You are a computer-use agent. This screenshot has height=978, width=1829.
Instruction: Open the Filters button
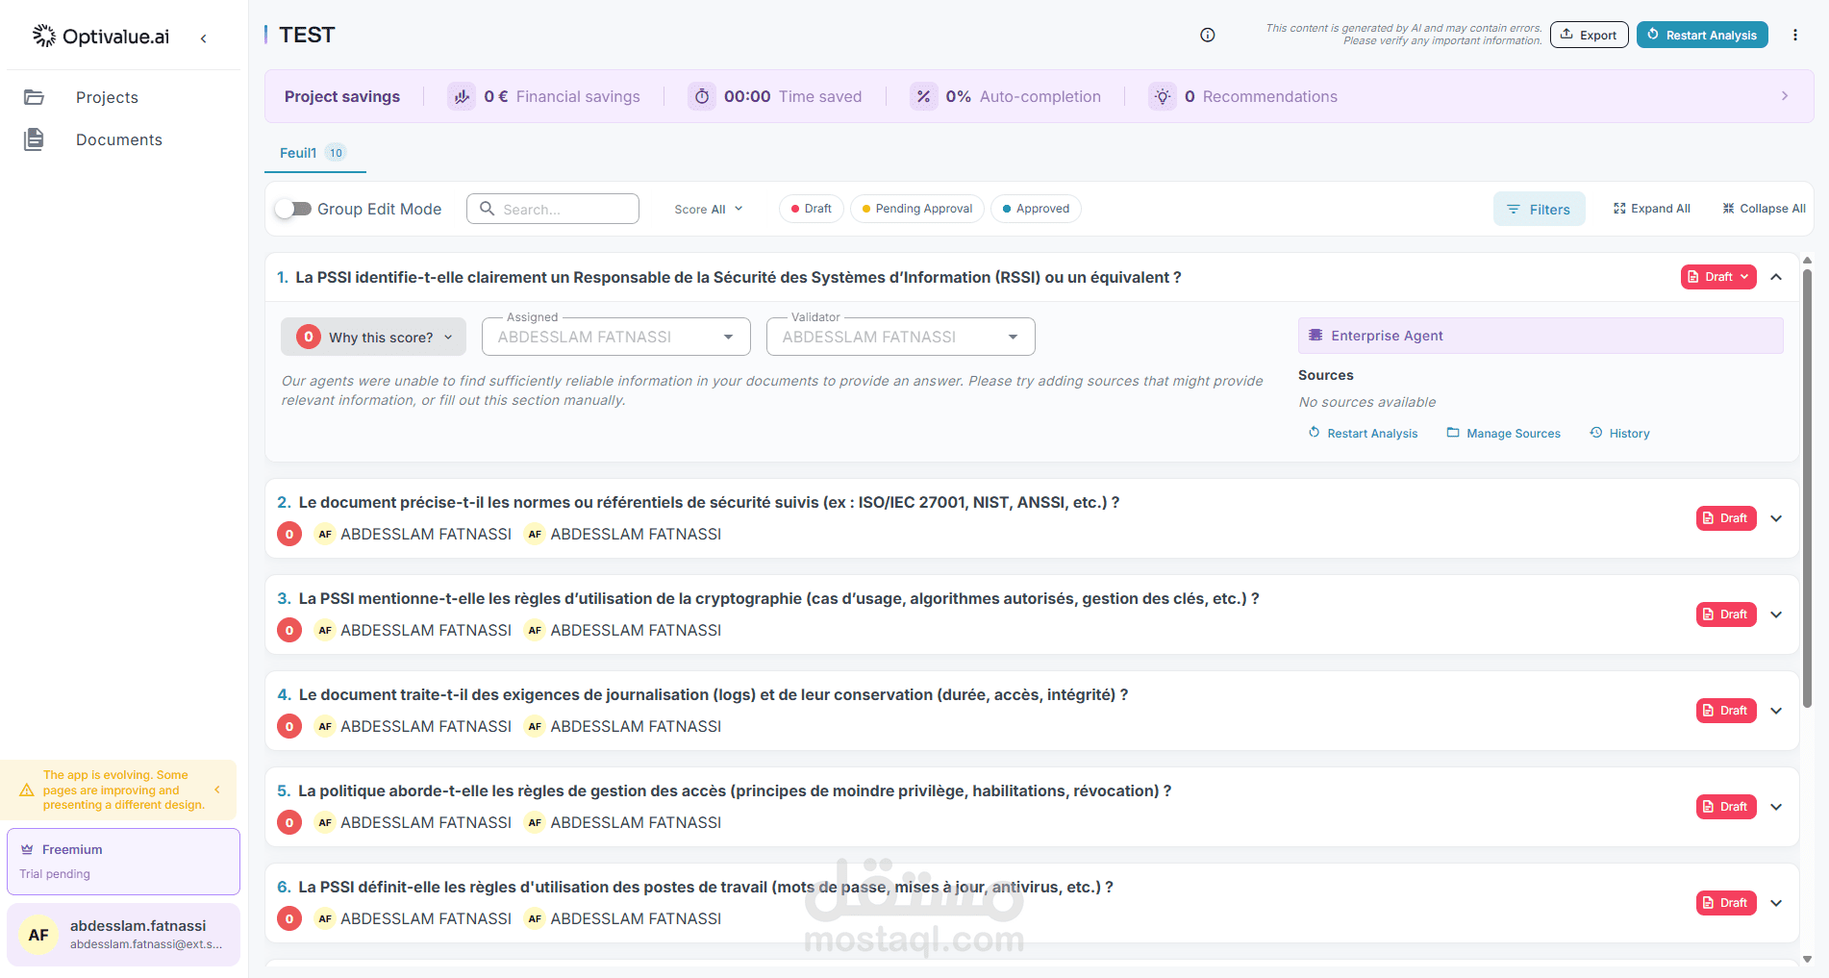[1539, 209]
